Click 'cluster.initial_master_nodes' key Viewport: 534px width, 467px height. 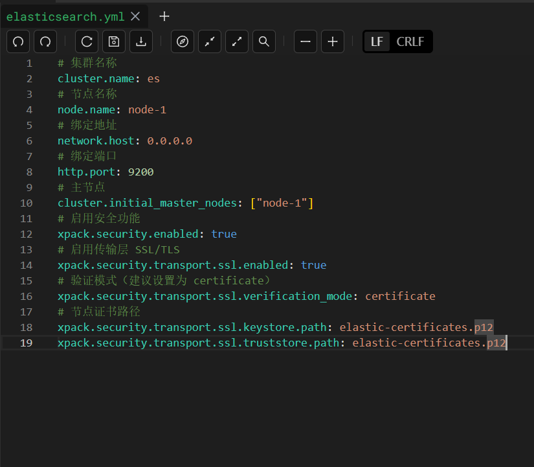point(148,203)
